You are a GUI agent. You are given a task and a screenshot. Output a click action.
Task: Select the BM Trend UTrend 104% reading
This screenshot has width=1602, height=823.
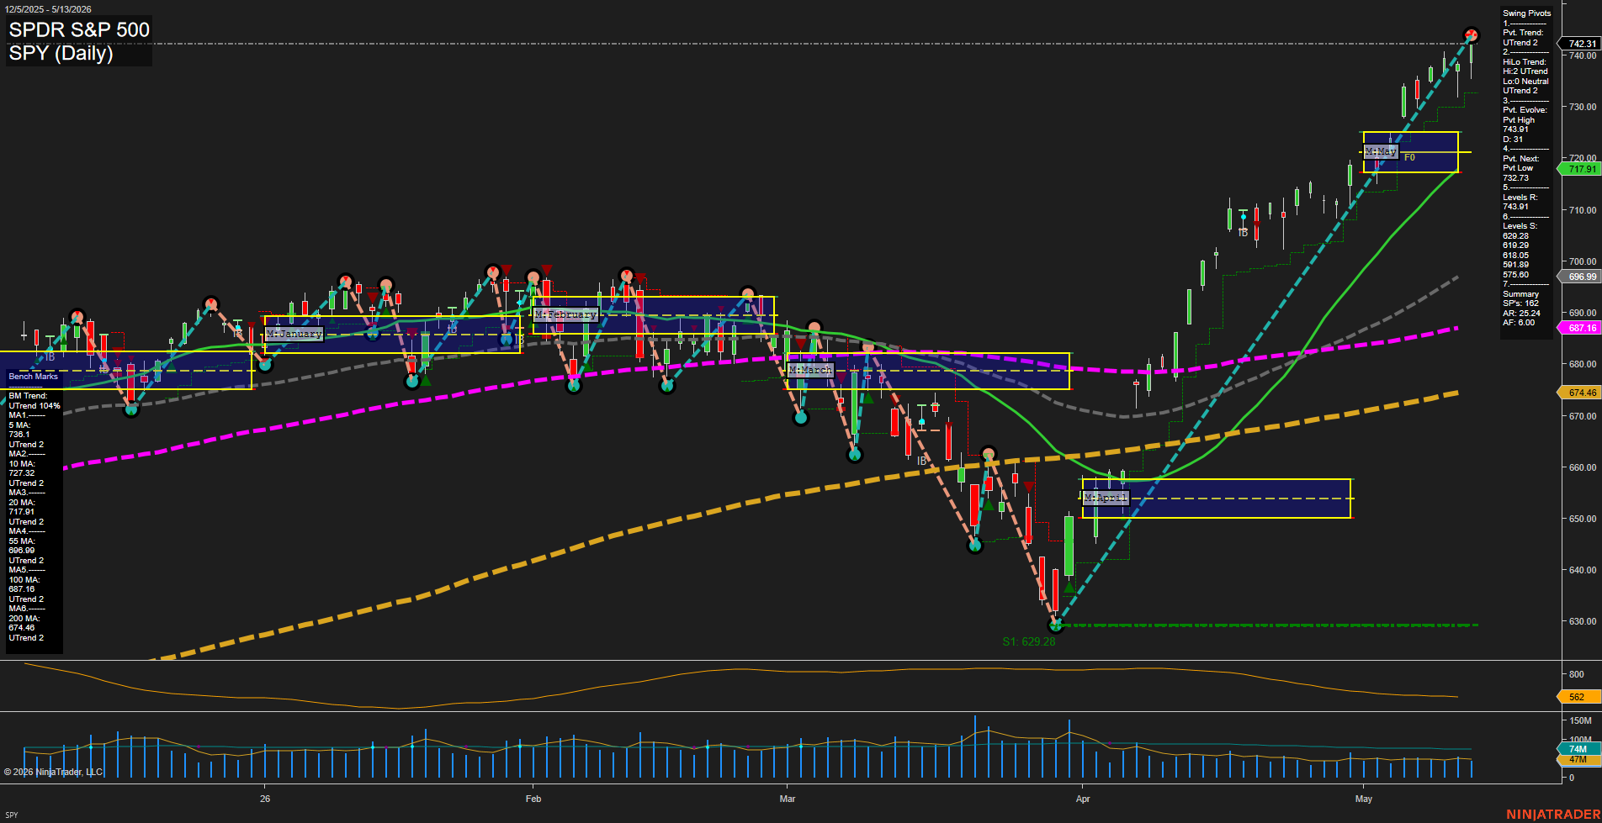point(34,401)
